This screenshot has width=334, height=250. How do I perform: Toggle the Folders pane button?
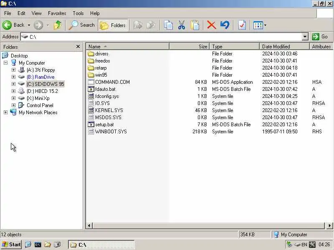tap(113, 25)
